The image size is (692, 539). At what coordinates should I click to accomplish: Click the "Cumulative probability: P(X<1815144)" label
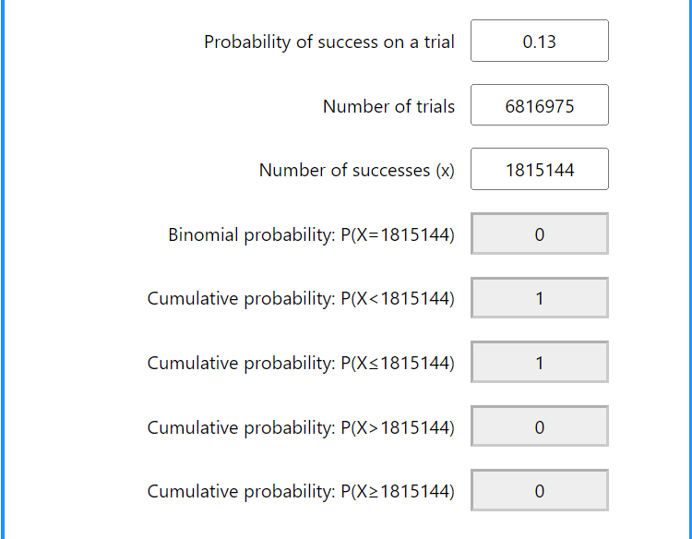[300, 299]
